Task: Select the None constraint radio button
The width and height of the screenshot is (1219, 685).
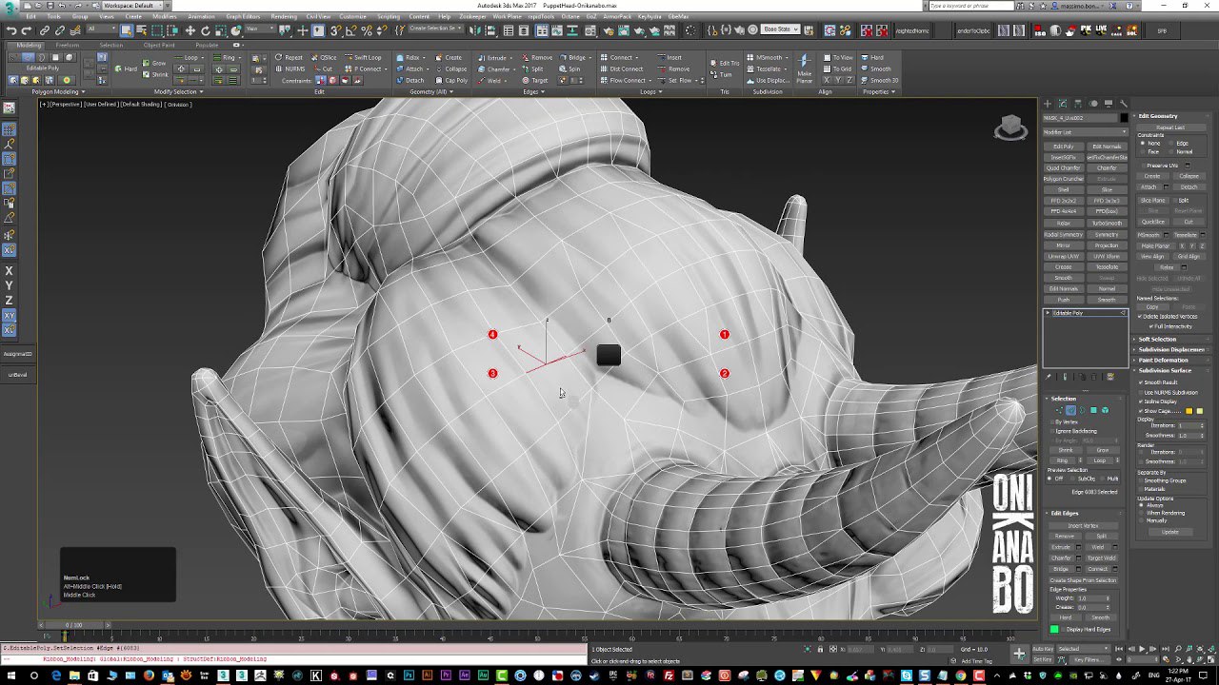Action: coord(1143,144)
